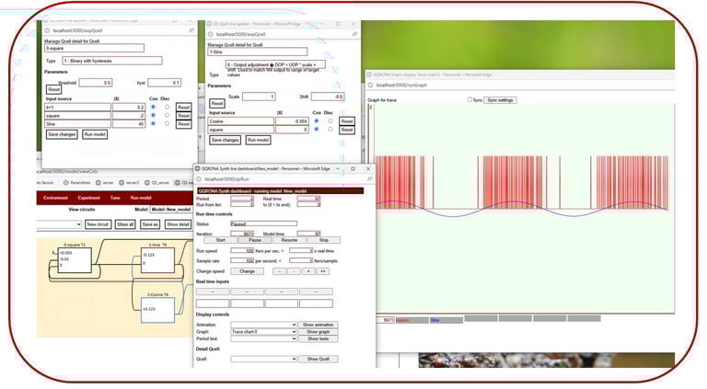707x389 pixels.
Task: Select Disc radio for square row in 0-square window
Action: (x=167, y=115)
